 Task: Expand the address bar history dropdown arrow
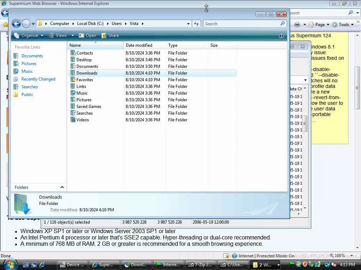188,24
